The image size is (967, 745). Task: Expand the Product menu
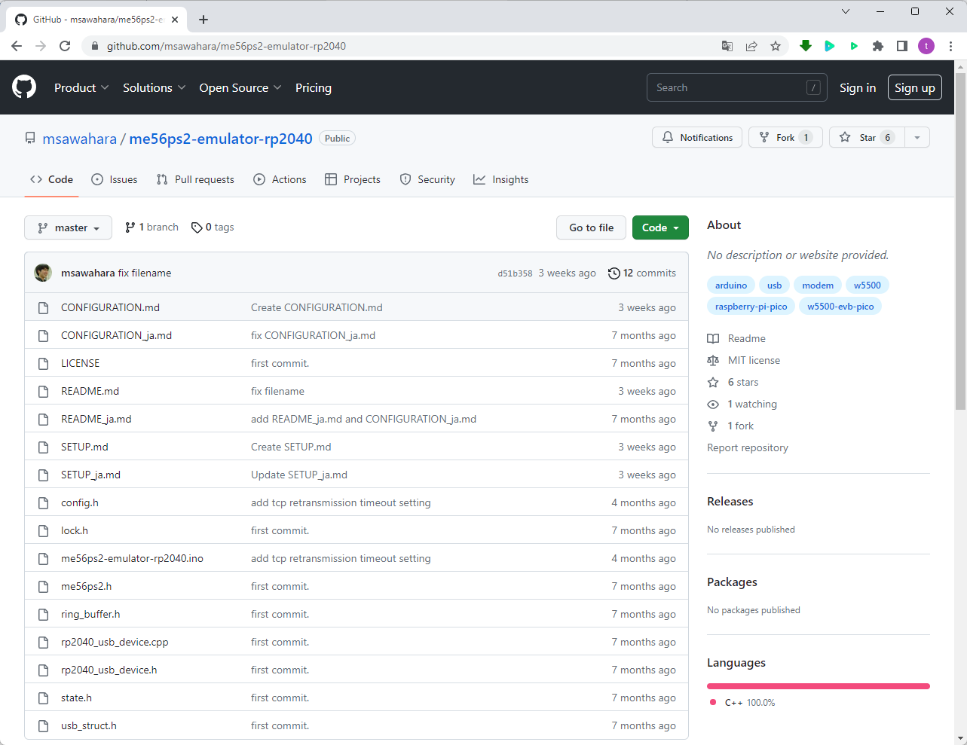pos(81,87)
